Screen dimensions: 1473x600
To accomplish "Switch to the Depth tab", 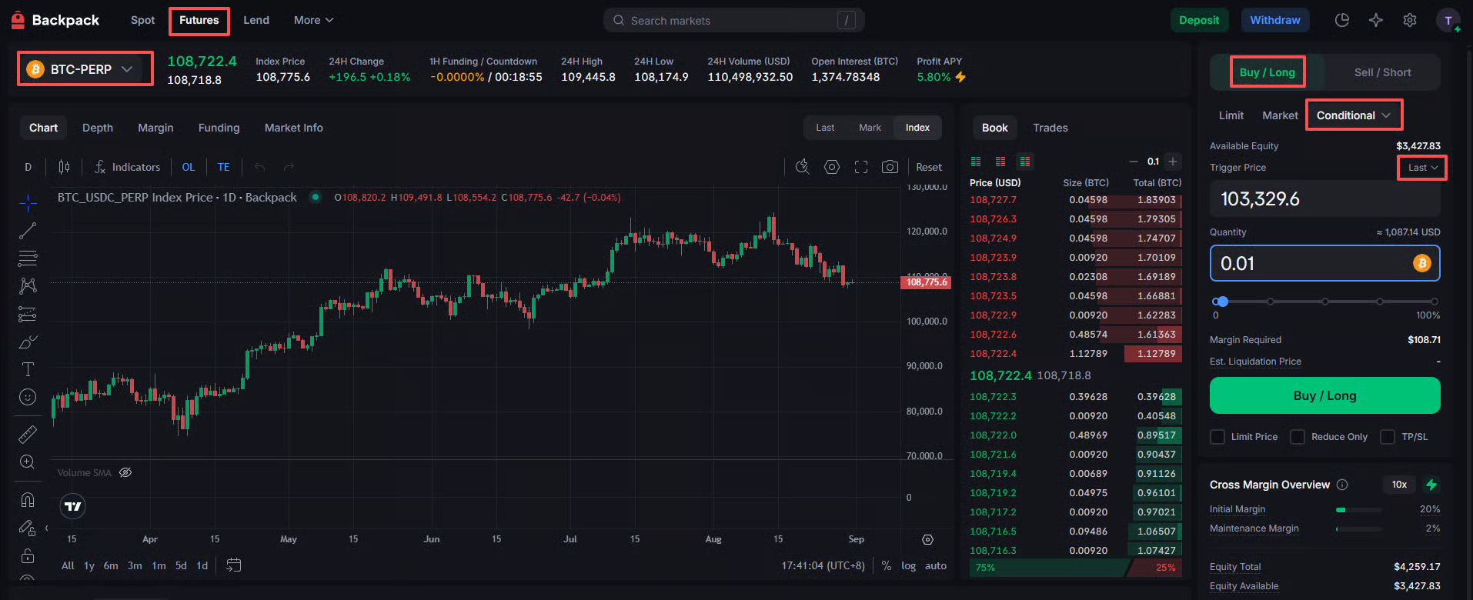I will [98, 128].
